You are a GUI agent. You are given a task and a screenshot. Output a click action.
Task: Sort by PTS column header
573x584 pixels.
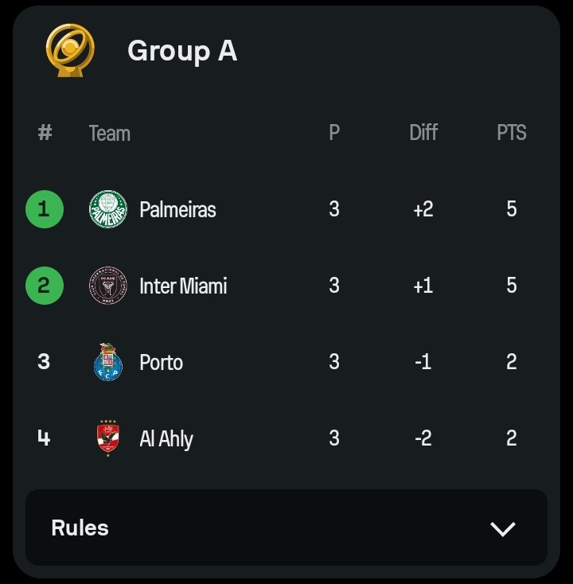click(x=512, y=132)
